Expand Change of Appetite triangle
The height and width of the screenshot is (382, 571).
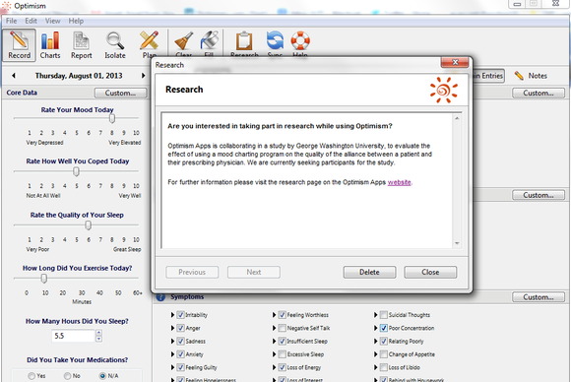click(375, 354)
